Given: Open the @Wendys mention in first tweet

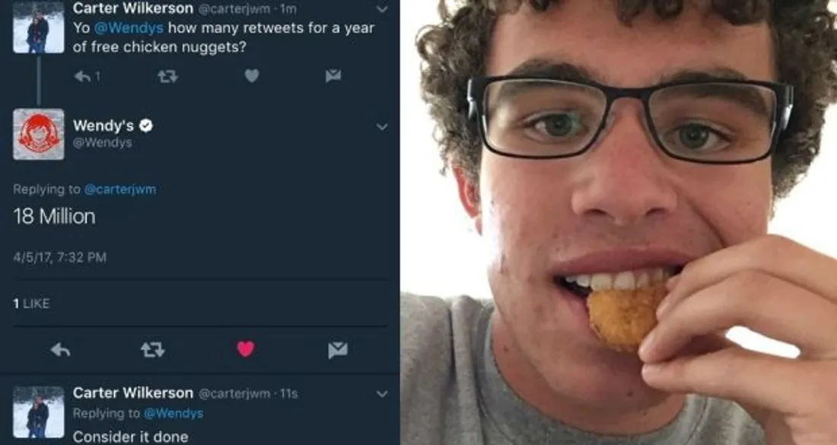Looking at the screenshot, I should pyautogui.click(x=129, y=27).
